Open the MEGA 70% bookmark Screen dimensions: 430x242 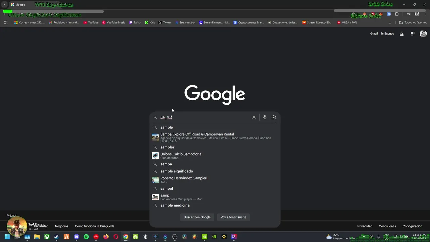(x=347, y=23)
